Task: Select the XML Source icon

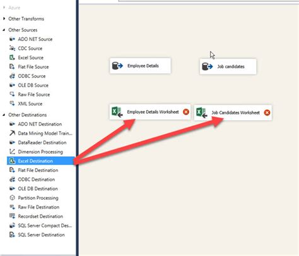Action: pos(12,104)
